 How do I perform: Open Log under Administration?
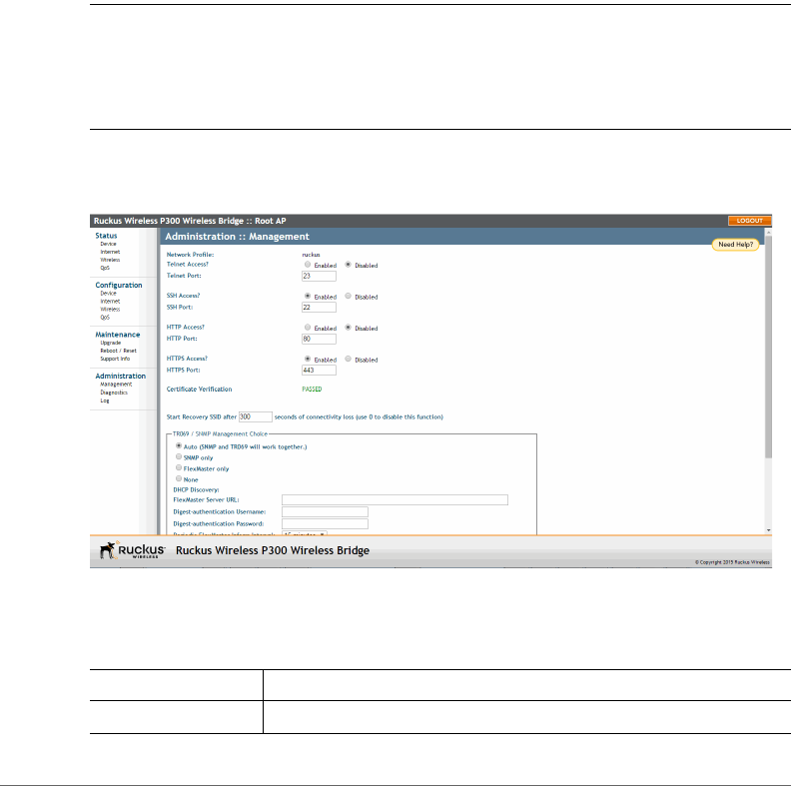point(105,400)
